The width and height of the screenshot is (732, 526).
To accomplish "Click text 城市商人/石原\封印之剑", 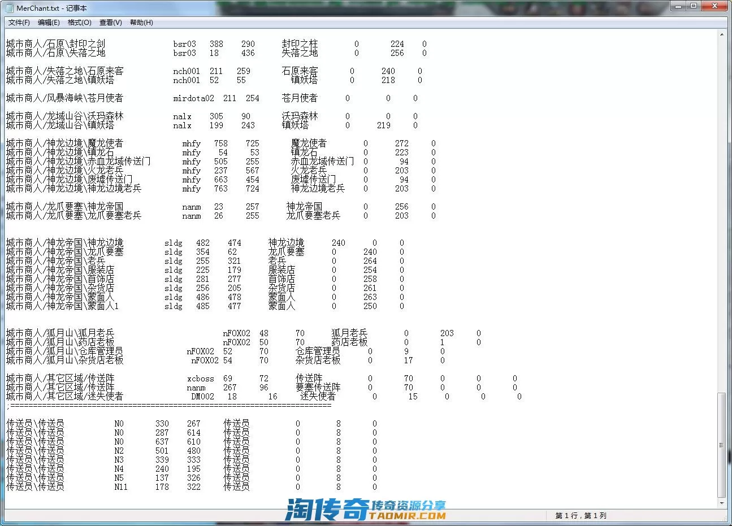I will coord(55,44).
